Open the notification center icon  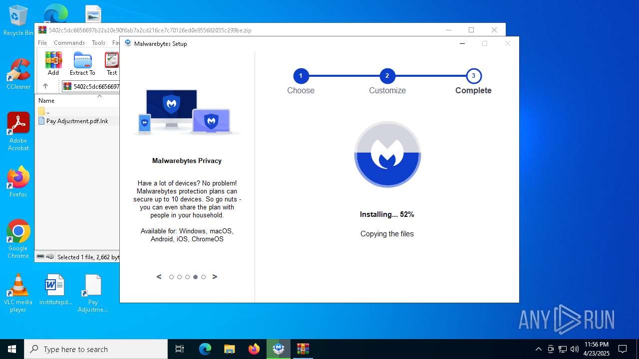click(x=623, y=349)
